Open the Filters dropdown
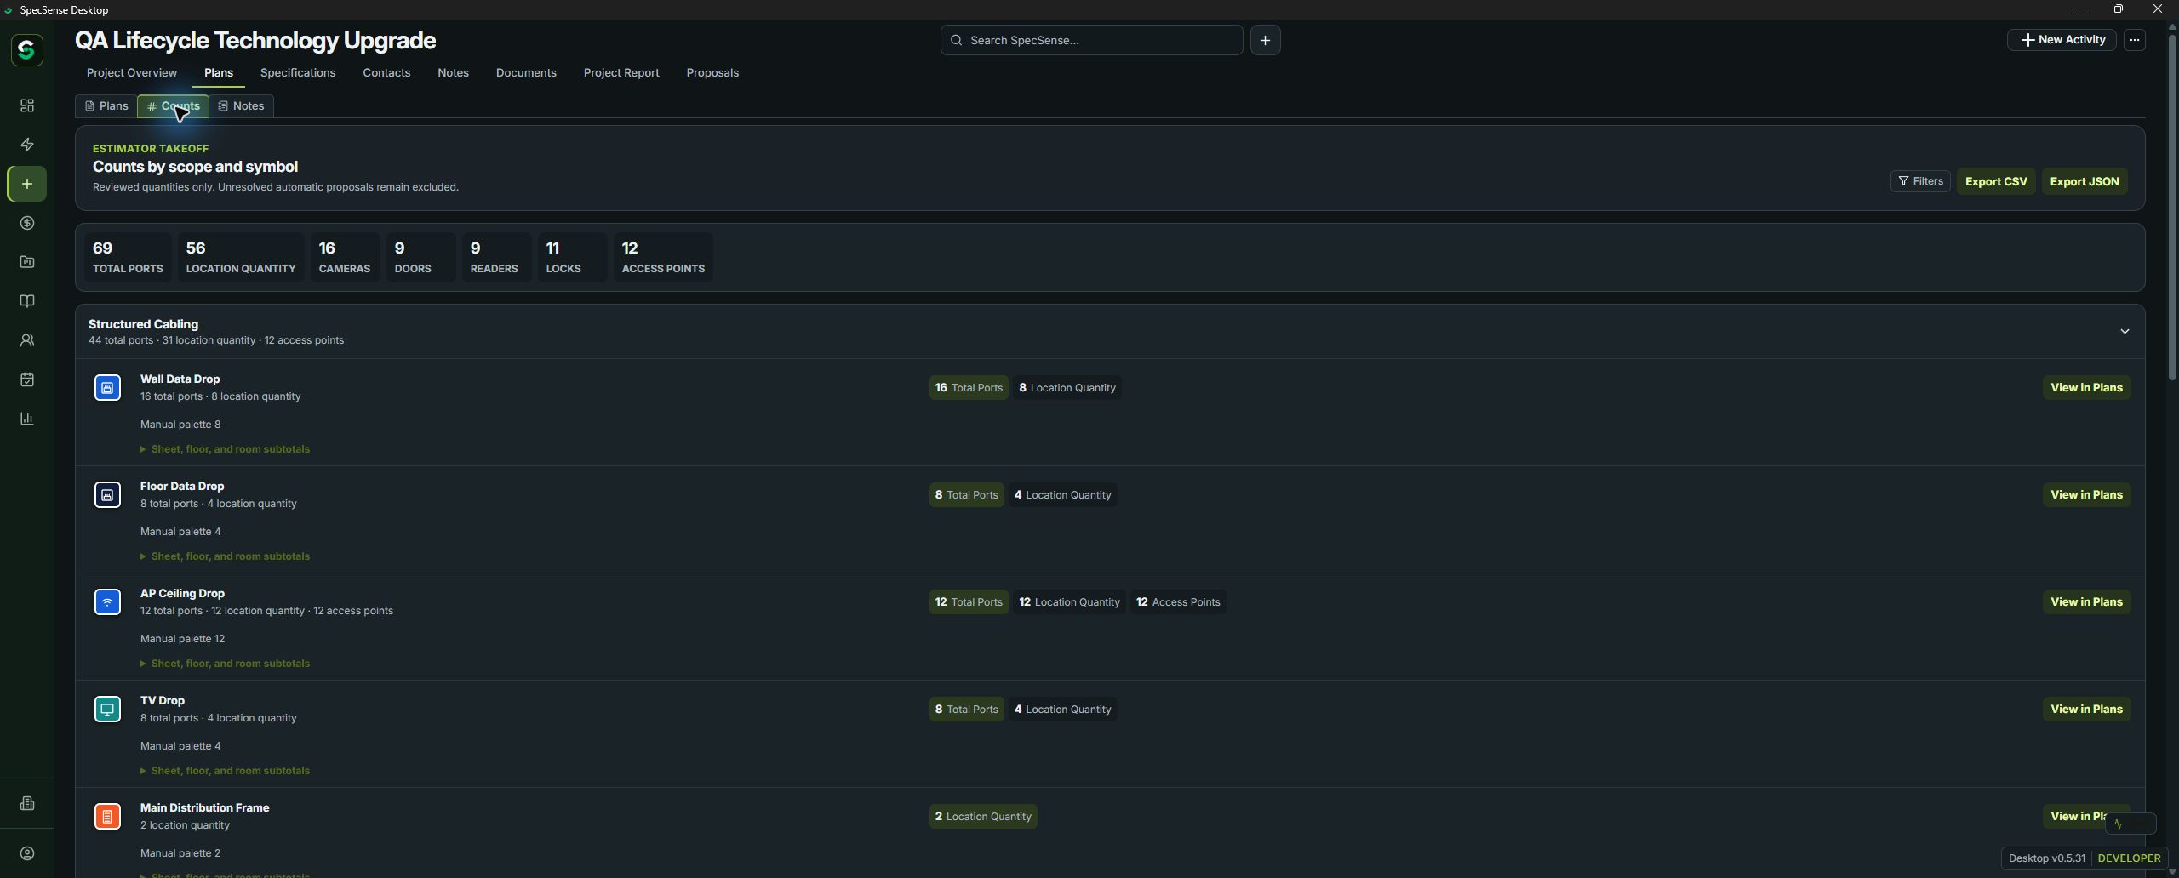 click(x=1920, y=181)
